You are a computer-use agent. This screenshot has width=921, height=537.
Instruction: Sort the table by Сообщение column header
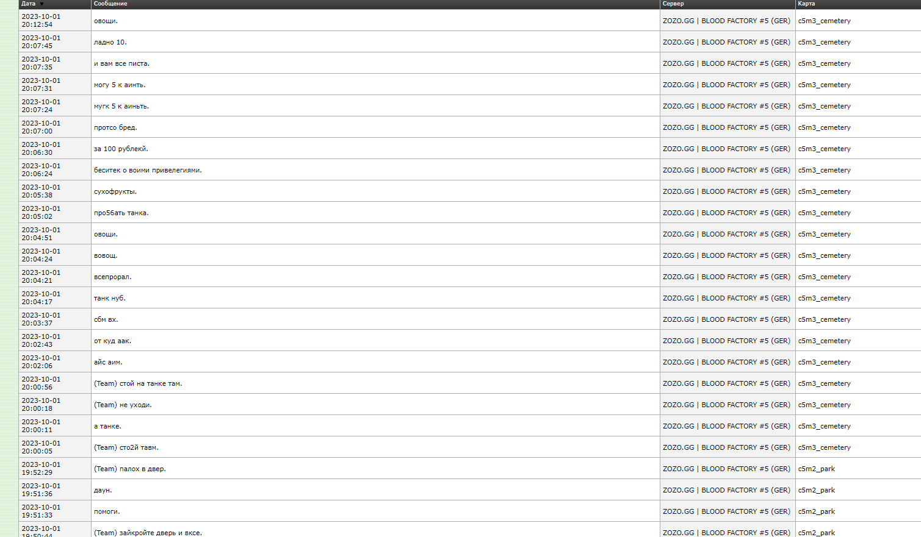(x=110, y=4)
